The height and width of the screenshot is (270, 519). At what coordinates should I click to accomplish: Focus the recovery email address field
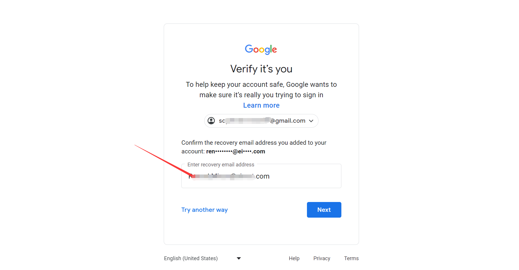click(261, 176)
